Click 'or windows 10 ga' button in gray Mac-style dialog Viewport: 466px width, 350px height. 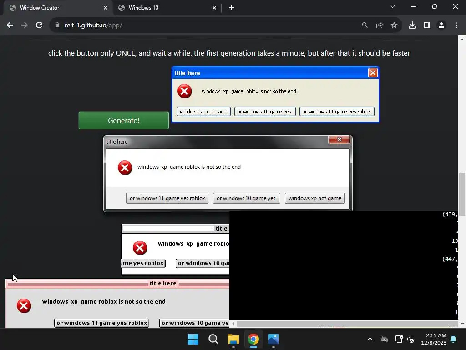(203, 263)
